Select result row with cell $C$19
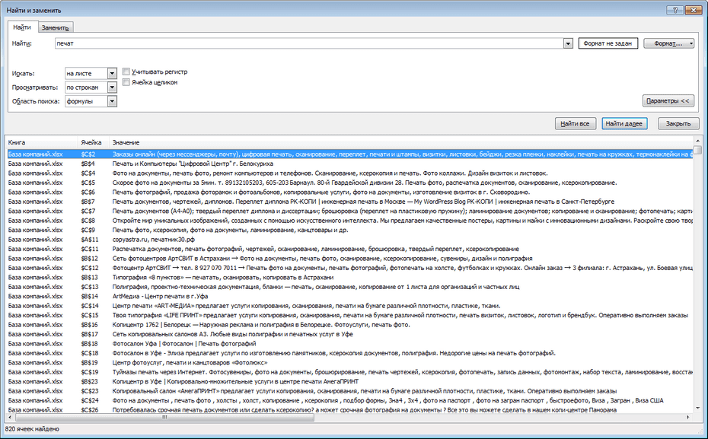 click(x=349, y=372)
